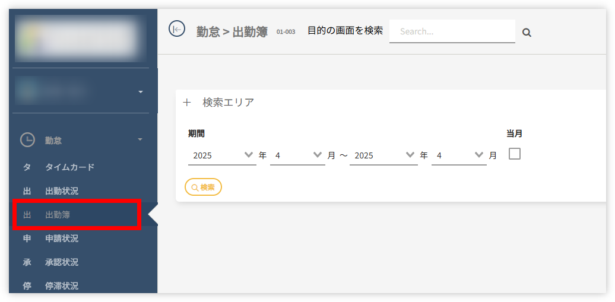Select 出勤簿 in the sidebar menu
The width and height of the screenshot is (615, 302).
click(58, 215)
